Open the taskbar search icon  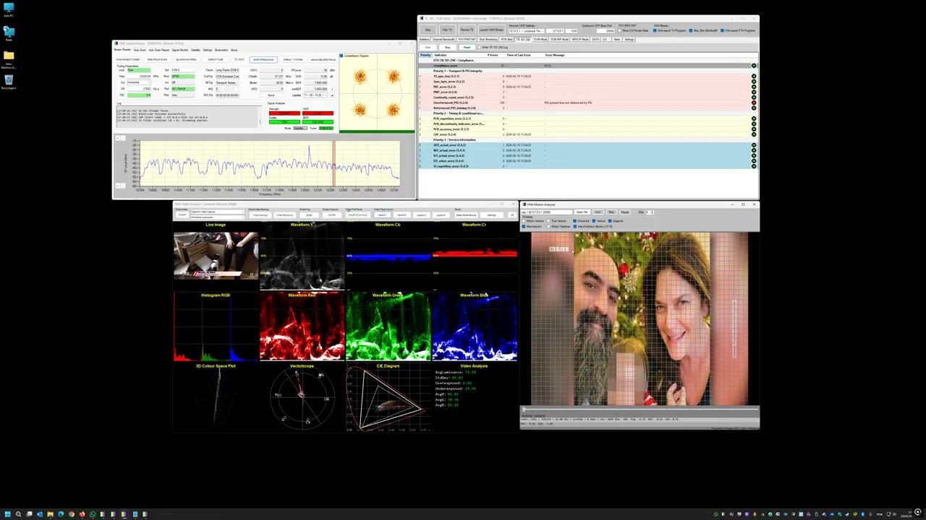click(19, 514)
